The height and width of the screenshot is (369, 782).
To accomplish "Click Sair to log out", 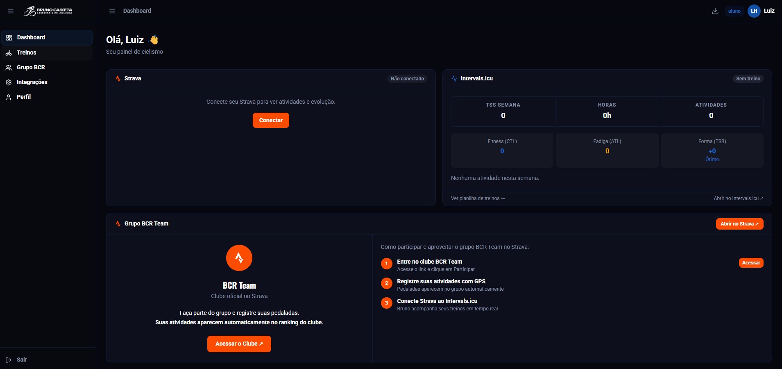I will [x=22, y=360].
